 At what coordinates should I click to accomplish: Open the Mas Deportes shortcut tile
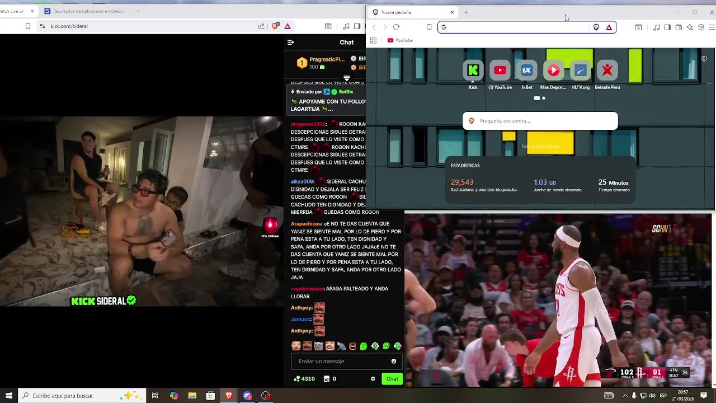(553, 71)
